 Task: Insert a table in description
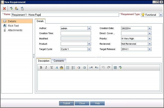tap(115, 68)
